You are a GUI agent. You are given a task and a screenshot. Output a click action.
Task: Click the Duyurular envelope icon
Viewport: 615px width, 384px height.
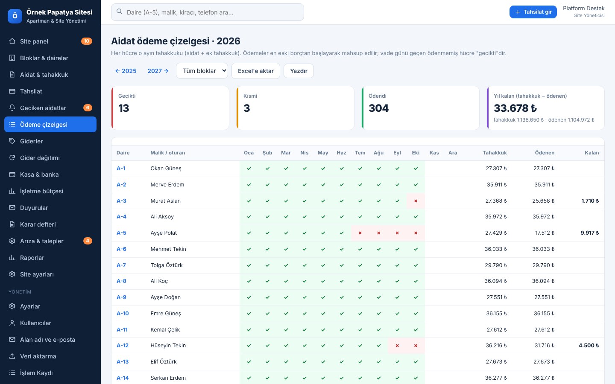point(12,208)
